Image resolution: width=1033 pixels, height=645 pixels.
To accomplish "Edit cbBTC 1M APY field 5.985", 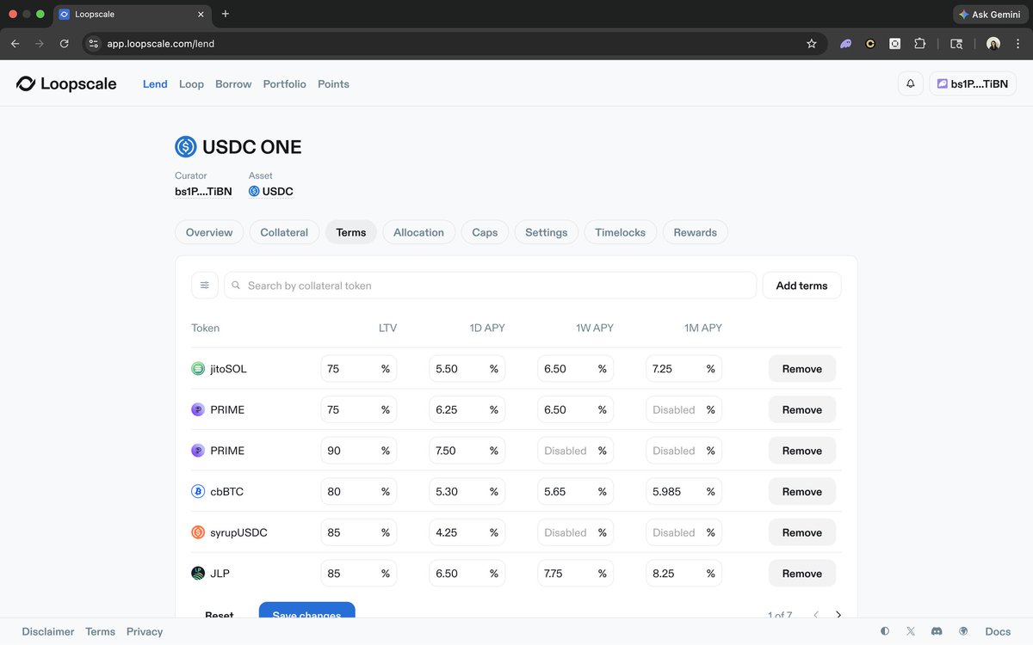I will (684, 492).
